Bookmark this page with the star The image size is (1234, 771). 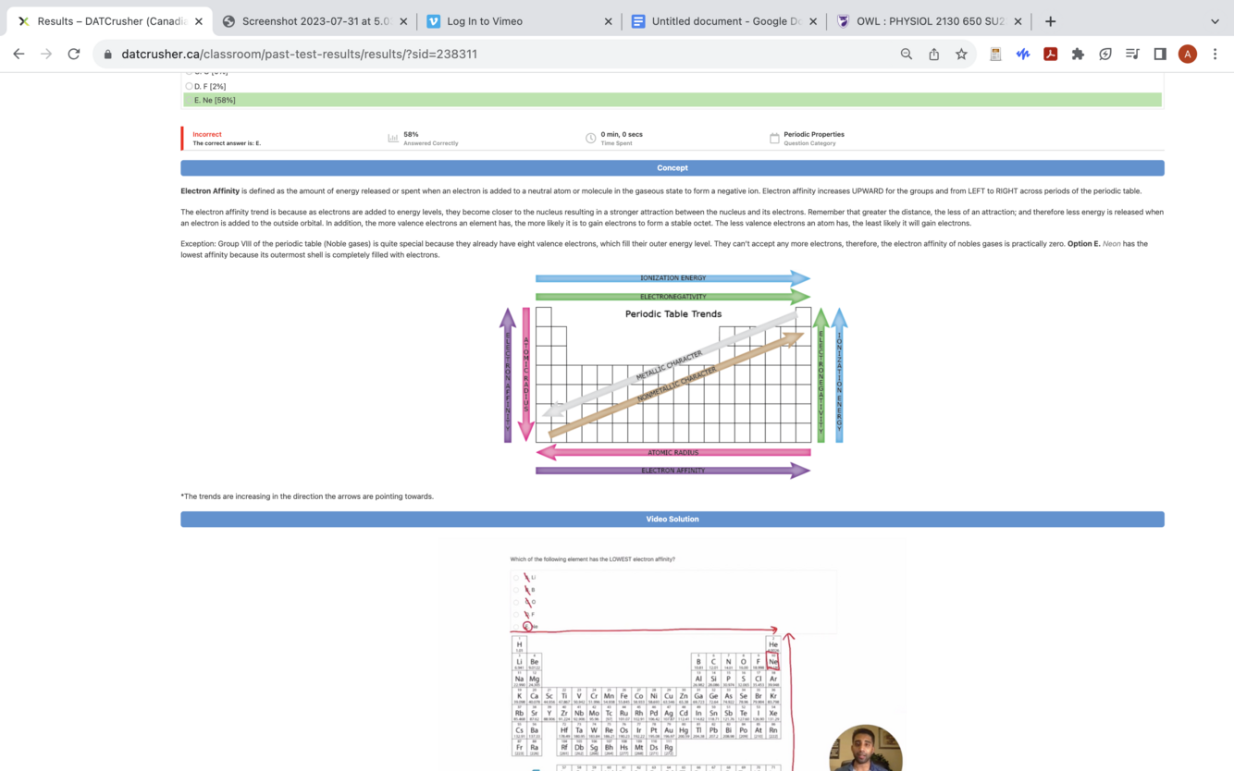962,54
